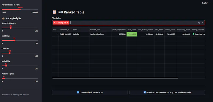Screen dimensions: 213x102
Task: Clear all tier filter selections
Action: (x=199, y=23)
